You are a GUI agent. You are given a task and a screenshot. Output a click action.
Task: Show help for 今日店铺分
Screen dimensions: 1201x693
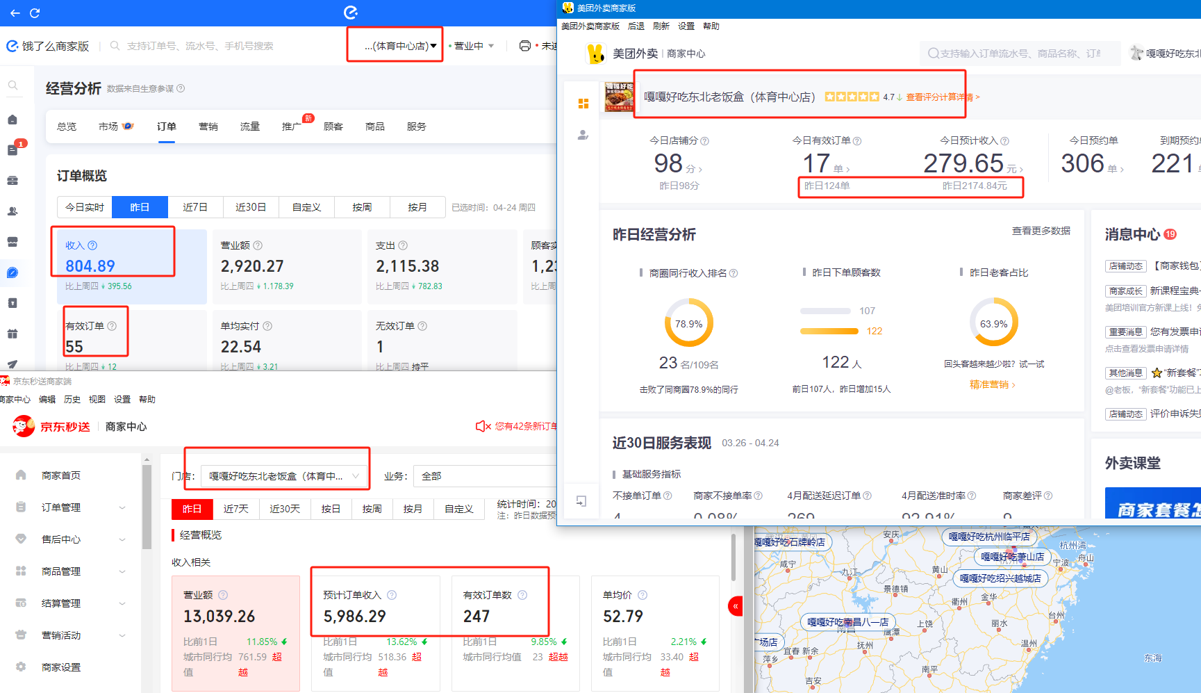(x=704, y=141)
